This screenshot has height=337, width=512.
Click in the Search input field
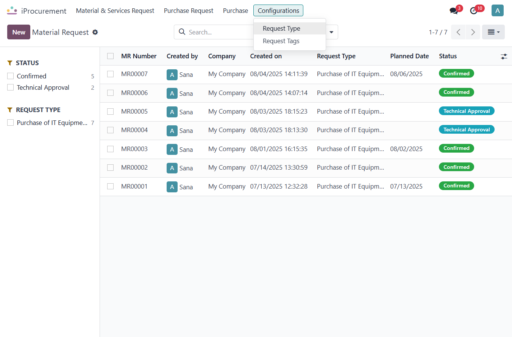click(220, 32)
